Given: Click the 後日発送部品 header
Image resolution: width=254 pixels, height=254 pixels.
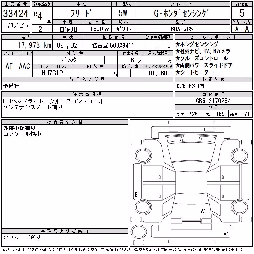Looking at the screenshot, I should [87, 79].
